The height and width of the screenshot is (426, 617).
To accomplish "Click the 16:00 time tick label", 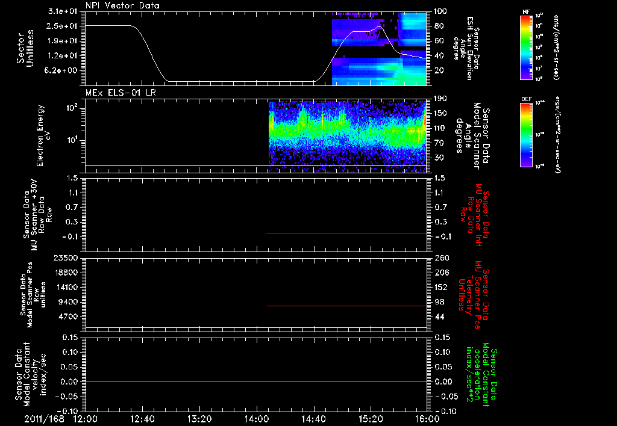I will 428,419.
